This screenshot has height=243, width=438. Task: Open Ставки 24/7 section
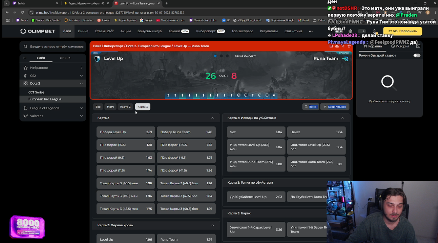click(104, 31)
